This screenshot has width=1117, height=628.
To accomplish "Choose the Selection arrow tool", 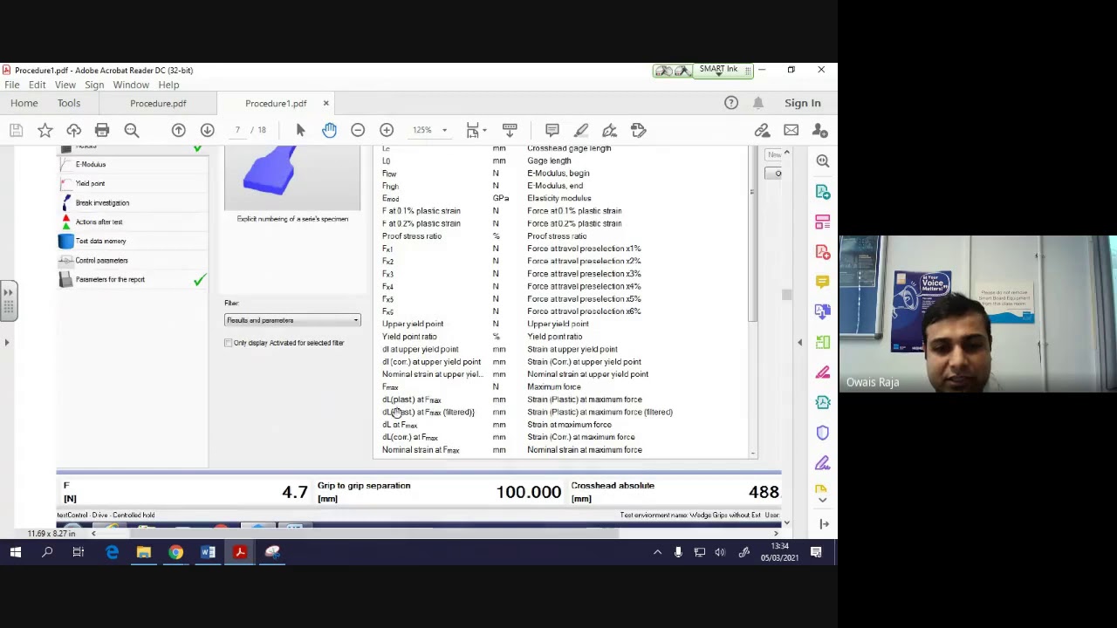I will point(300,130).
